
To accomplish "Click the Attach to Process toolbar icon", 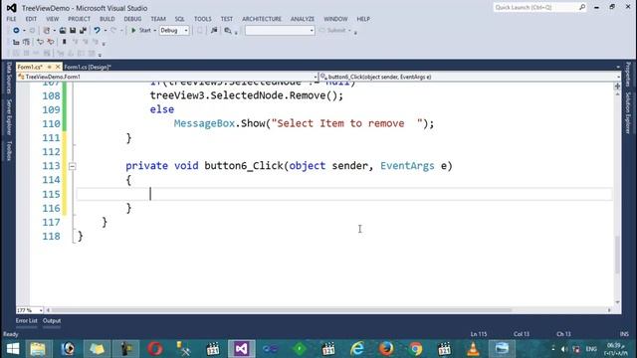I will [x=214, y=31].
